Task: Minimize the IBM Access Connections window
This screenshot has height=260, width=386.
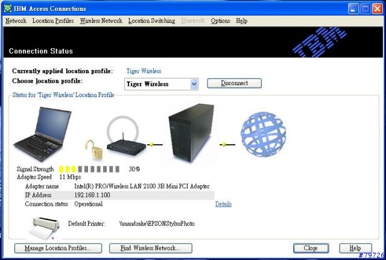Action: pyautogui.click(x=353, y=9)
